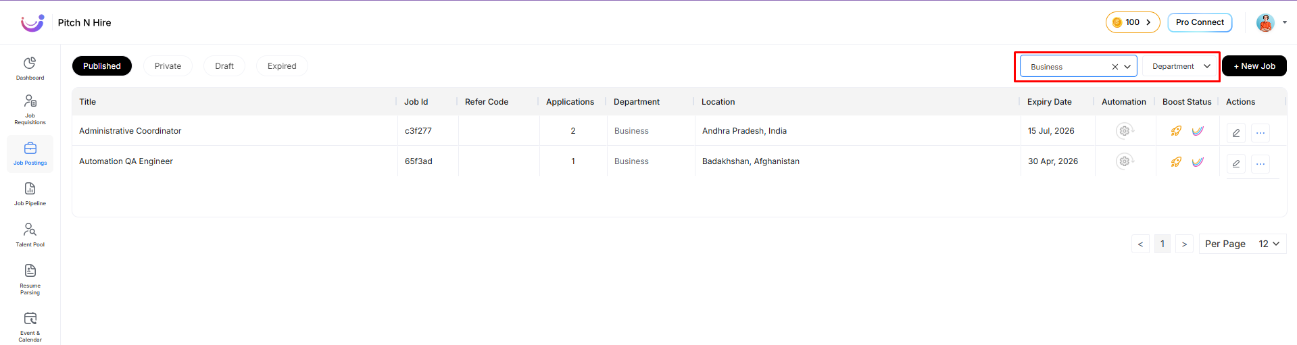Screen dimensions: 1297x345
Task: Click the Pitch N Hire logo
Action: [32, 23]
